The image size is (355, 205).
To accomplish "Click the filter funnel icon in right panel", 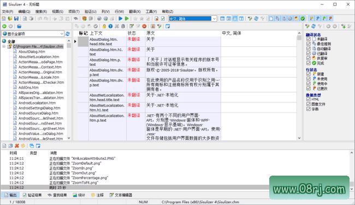I will click(x=307, y=27).
